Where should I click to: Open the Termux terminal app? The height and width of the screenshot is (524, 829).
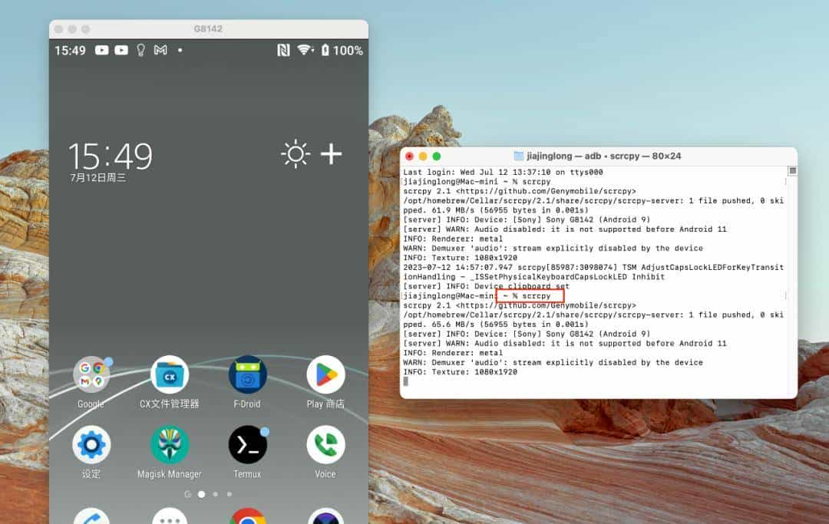coord(247,445)
